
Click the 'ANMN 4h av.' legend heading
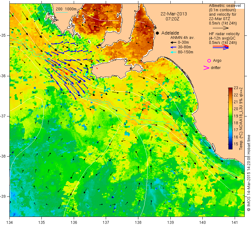[x=182, y=38]
